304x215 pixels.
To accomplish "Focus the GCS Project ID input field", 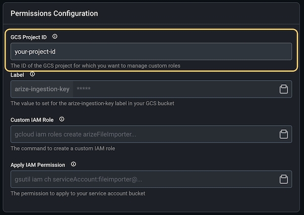I will (151, 52).
